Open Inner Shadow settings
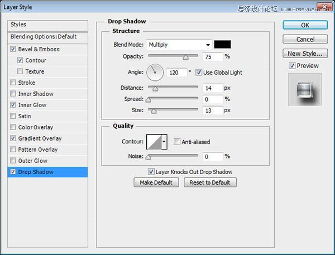 click(36, 94)
